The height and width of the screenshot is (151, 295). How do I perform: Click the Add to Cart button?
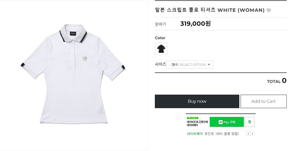click(x=263, y=101)
